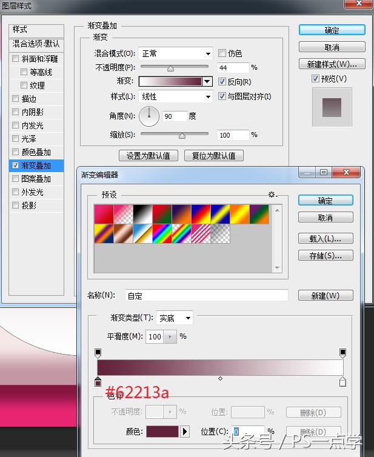Open the gradient presets gear menu
This screenshot has height=457, width=374.
click(x=272, y=195)
